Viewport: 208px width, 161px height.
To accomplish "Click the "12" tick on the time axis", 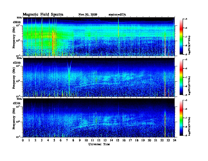I will pyautogui.click(x=99, y=140).
